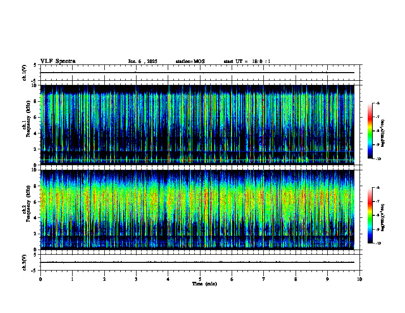The height and width of the screenshot is (313, 405).
Task: Click time axis tick label "1"
Action: pyautogui.click(x=72, y=279)
